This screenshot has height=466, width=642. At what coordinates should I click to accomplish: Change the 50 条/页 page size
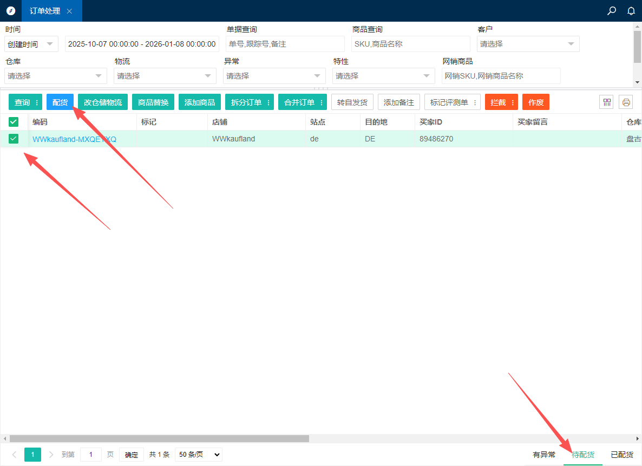(x=198, y=455)
